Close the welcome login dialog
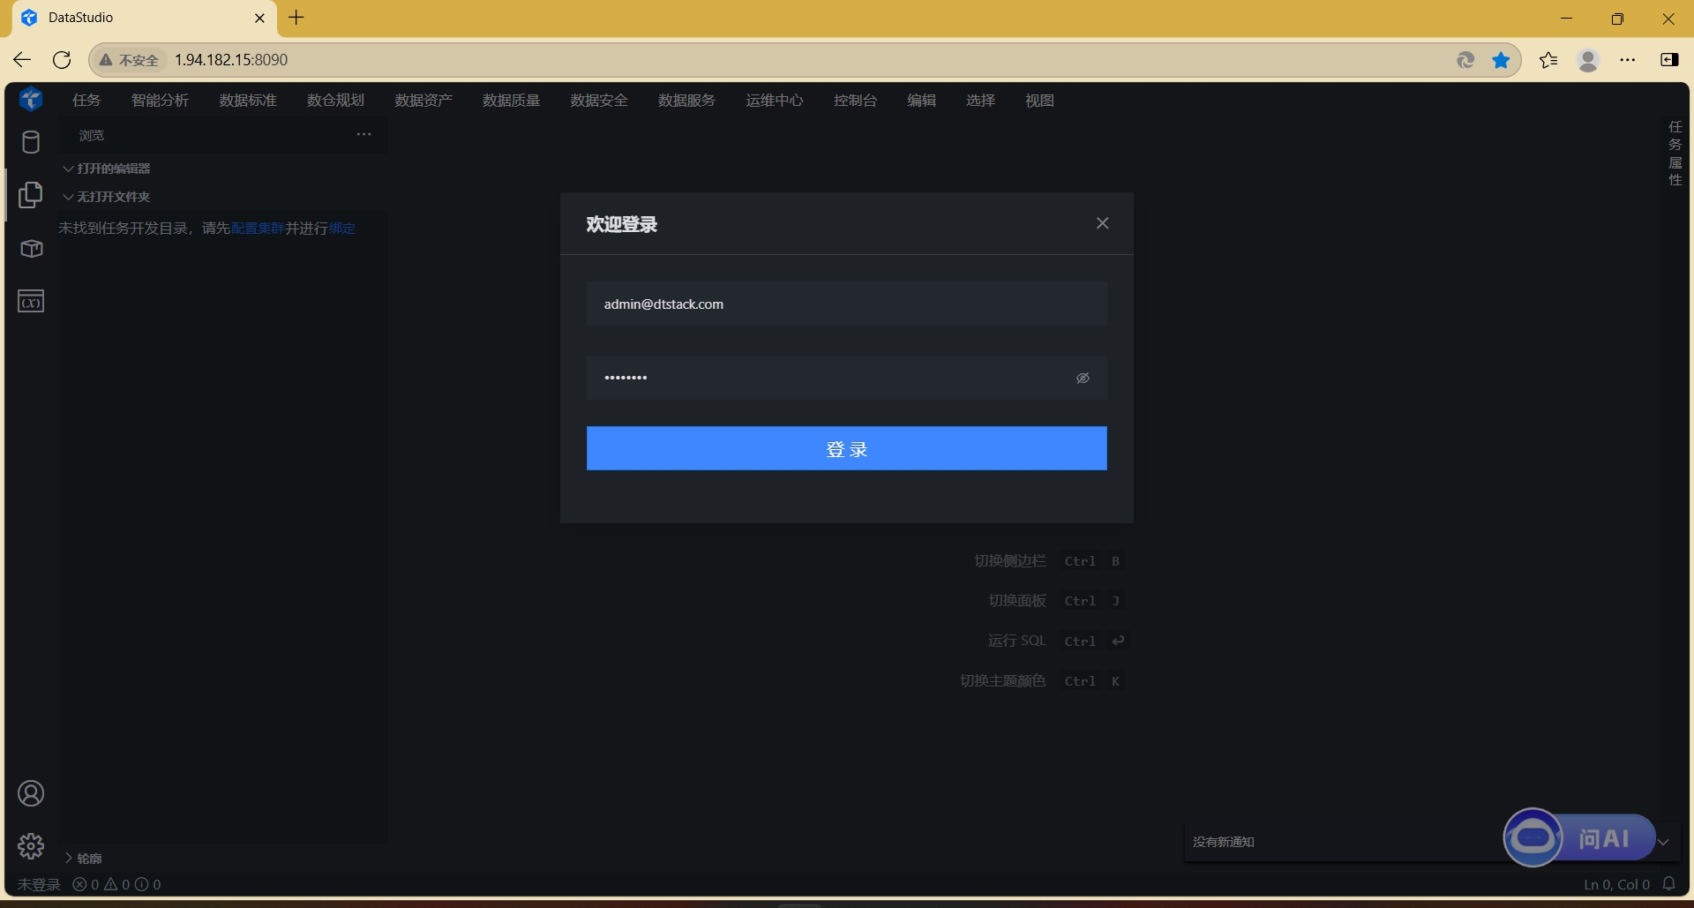 1102,223
